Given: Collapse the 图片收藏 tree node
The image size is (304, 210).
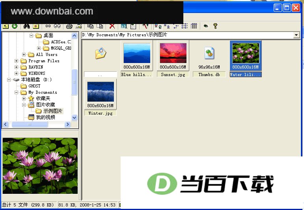Looking at the screenshot, I should tap(24, 105).
